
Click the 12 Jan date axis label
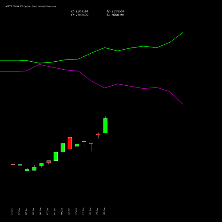[69, 211]
